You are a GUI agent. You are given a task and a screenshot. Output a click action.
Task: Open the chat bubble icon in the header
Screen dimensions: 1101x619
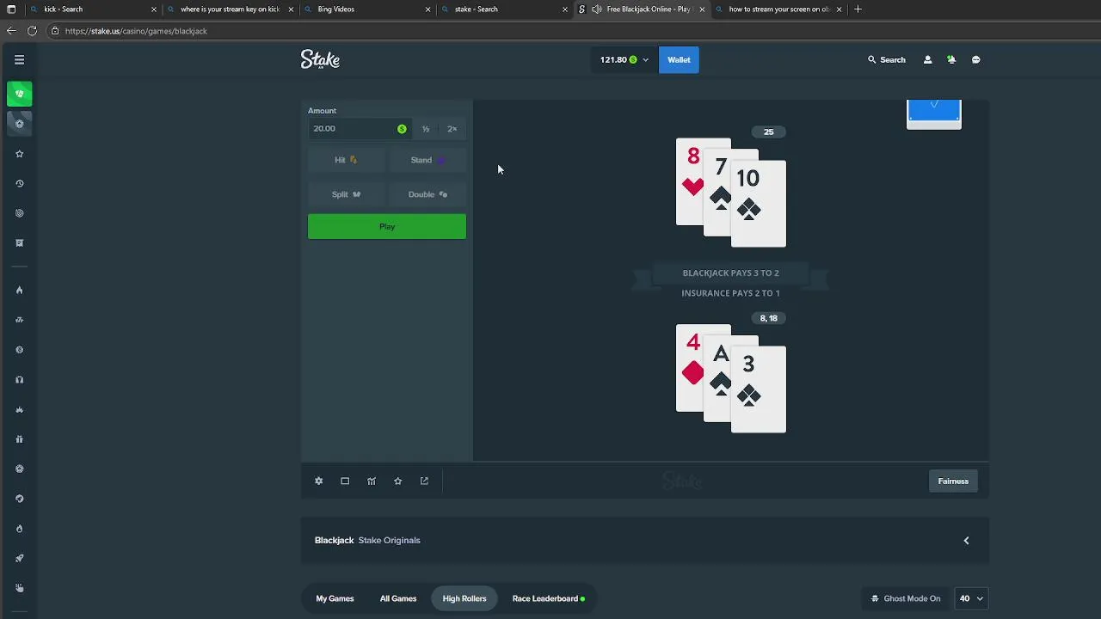[975, 60]
